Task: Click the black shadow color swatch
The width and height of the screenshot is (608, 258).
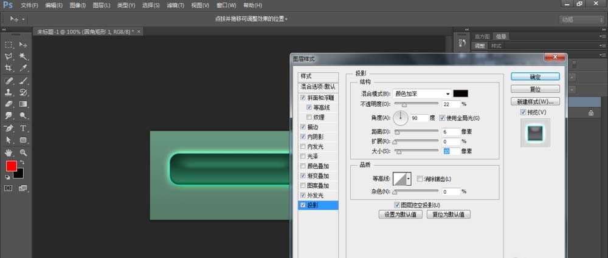Action: point(460,93)
